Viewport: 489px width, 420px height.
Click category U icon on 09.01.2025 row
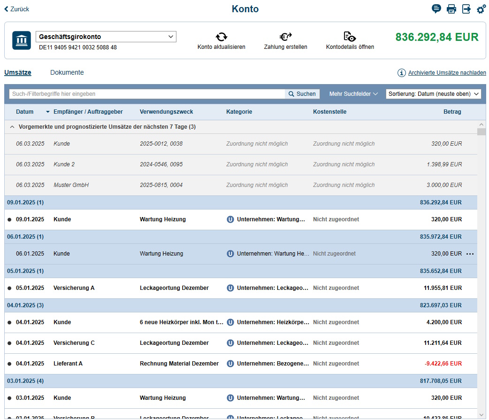point(230,219)
